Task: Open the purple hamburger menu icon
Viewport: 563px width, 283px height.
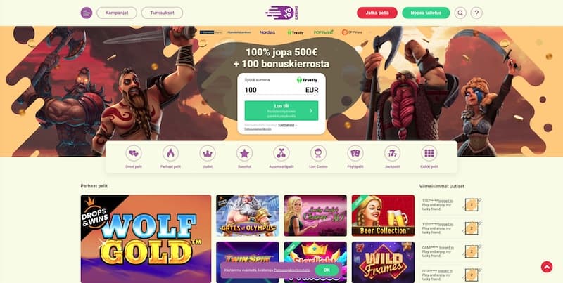Action: click(x=86, y=13)
